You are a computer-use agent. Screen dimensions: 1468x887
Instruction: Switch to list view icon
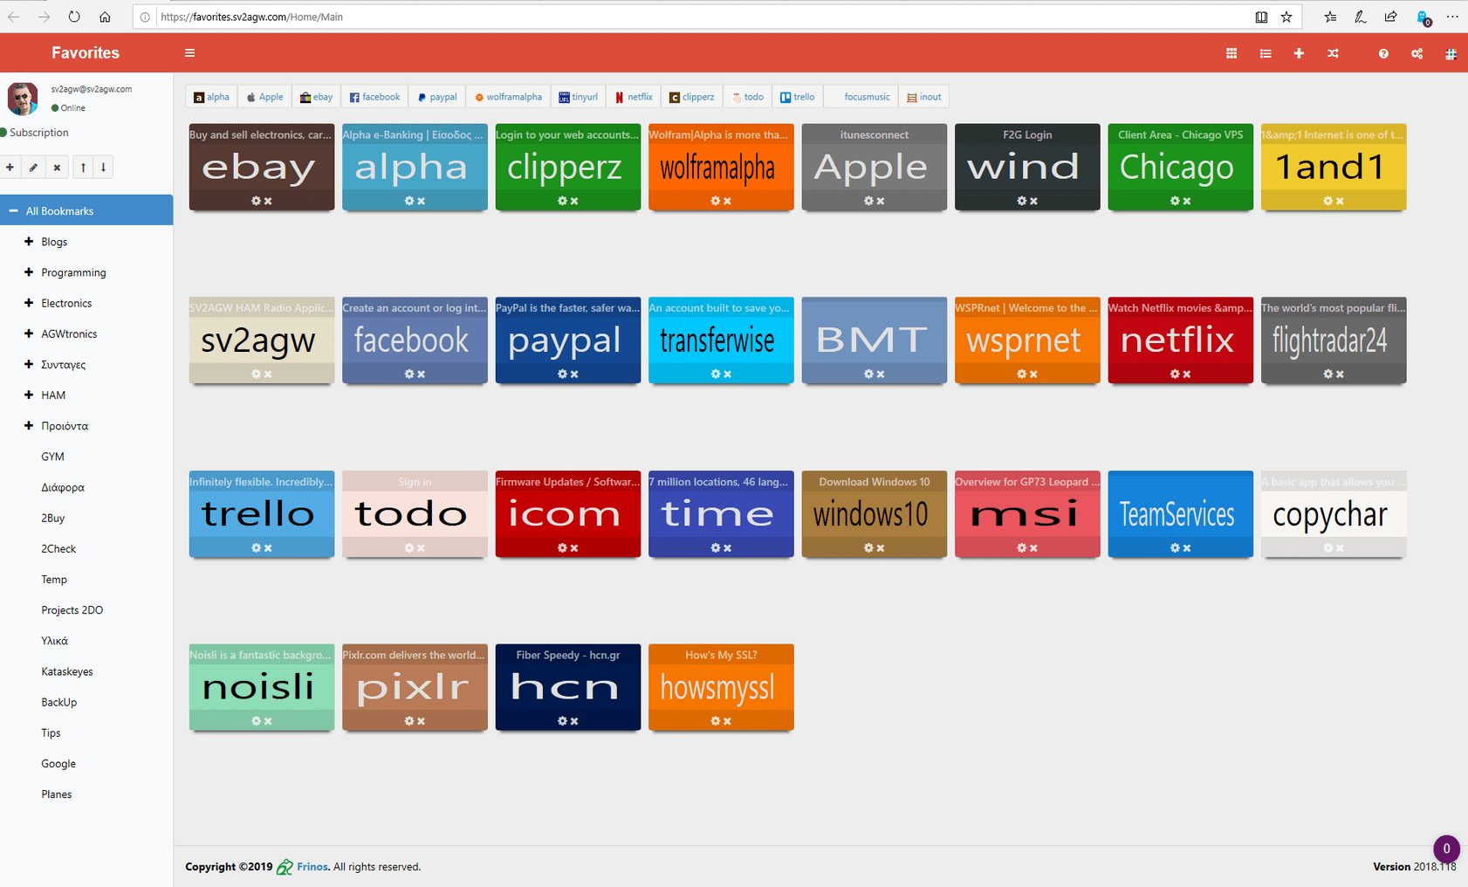[x=1266, y=53]
